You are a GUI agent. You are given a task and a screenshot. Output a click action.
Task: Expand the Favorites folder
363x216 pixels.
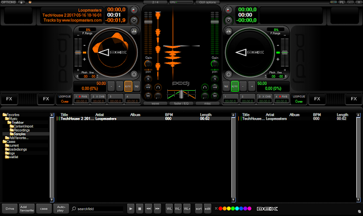click(x=11, y=115)
